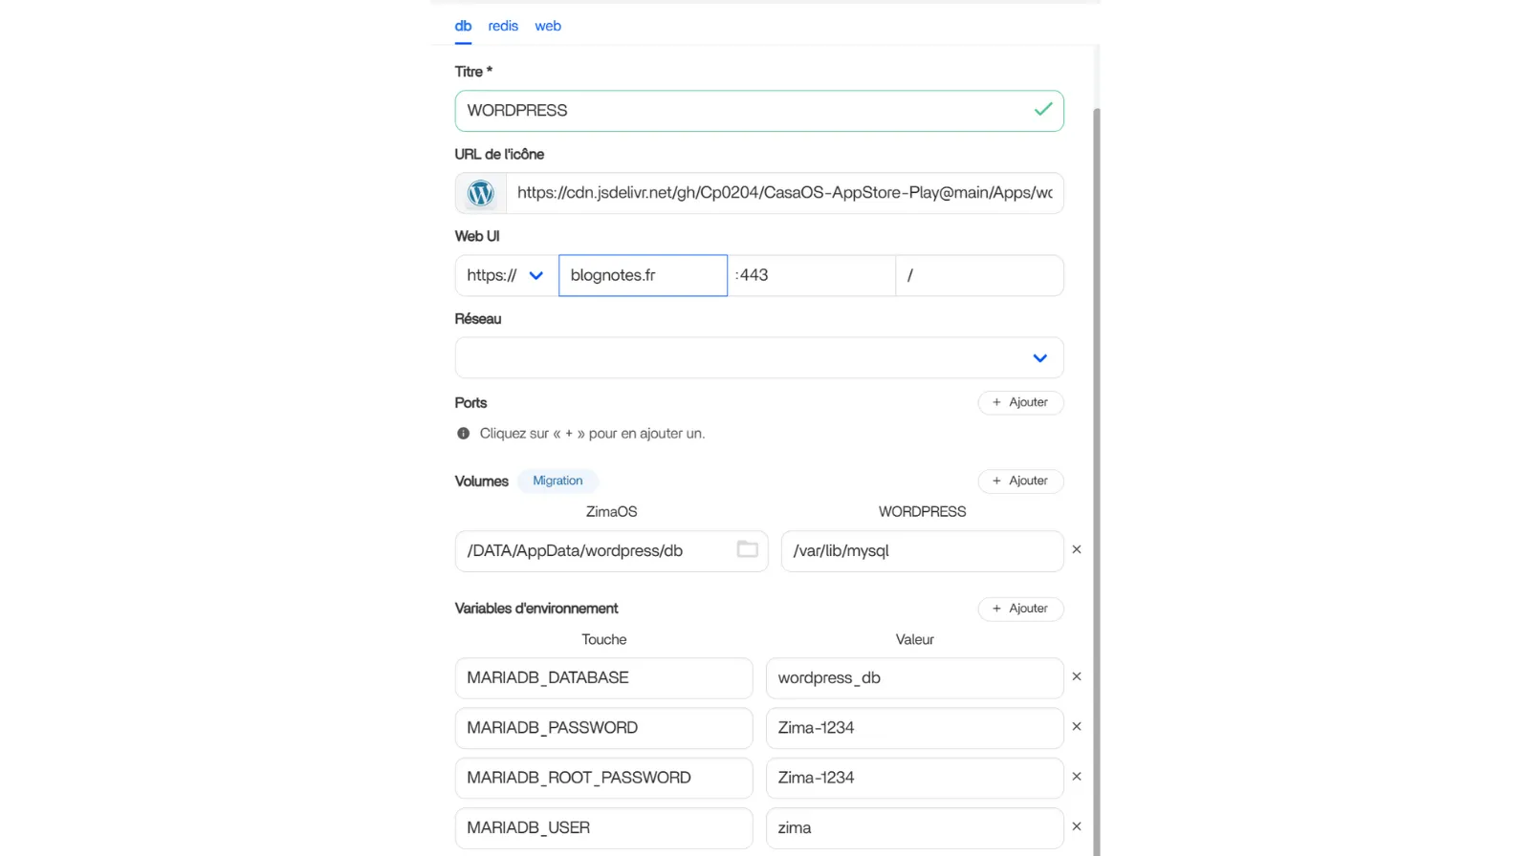Open folder browser for ZimaOS volume path

[x=747, y=549]
